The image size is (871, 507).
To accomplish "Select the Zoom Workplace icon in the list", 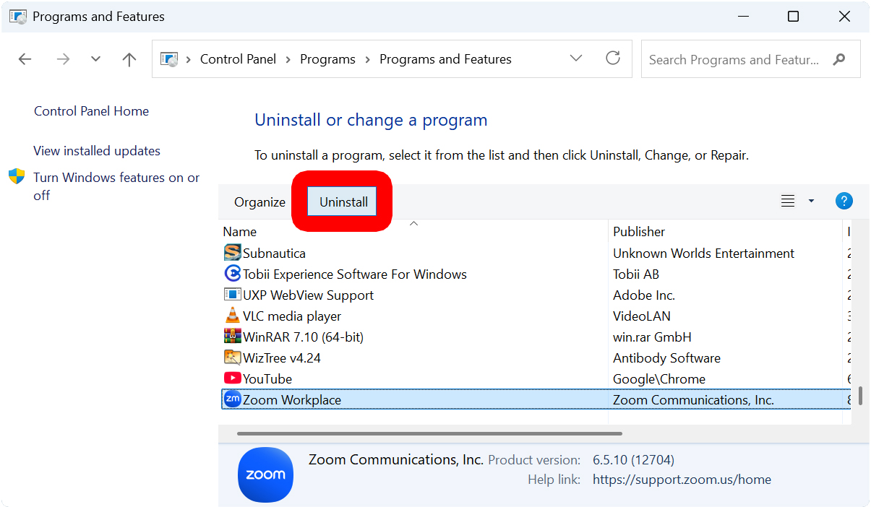I will pos(231,399).
